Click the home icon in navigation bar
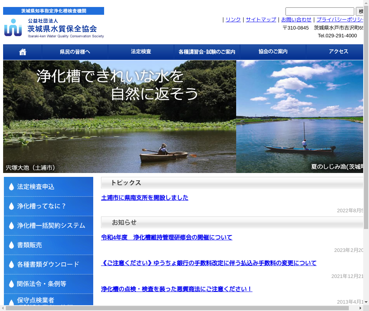 (23, 52)
